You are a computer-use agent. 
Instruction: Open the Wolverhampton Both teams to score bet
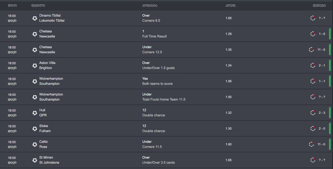point(157,81)
